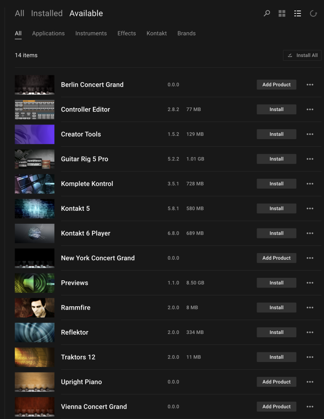
Task: Install Rammfire
Action: (x=277, y=308)
